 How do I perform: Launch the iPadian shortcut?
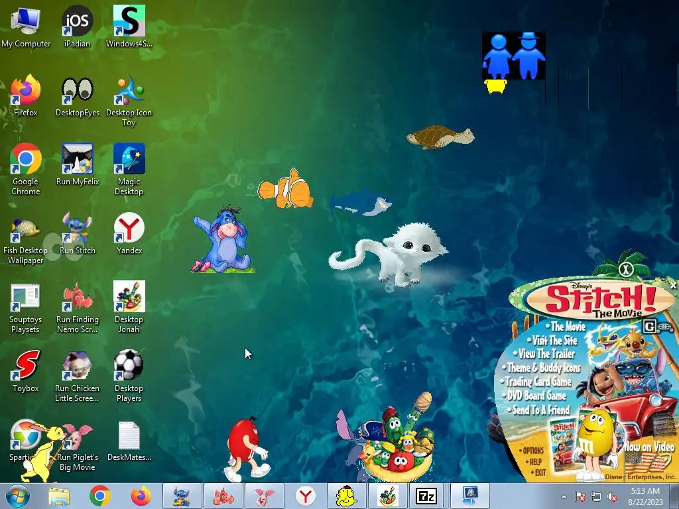(77, 27)
